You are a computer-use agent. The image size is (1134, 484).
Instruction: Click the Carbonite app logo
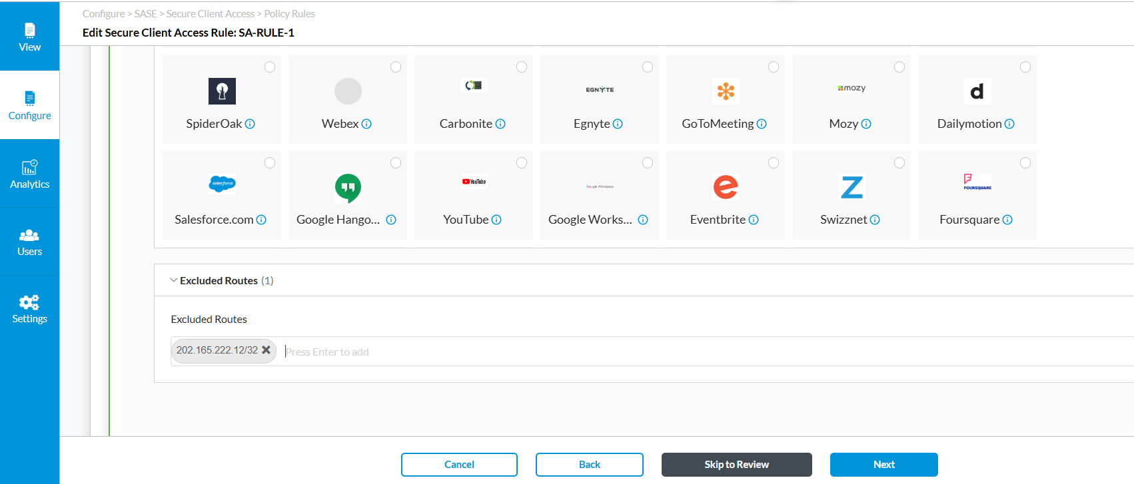tap(474, 85)
